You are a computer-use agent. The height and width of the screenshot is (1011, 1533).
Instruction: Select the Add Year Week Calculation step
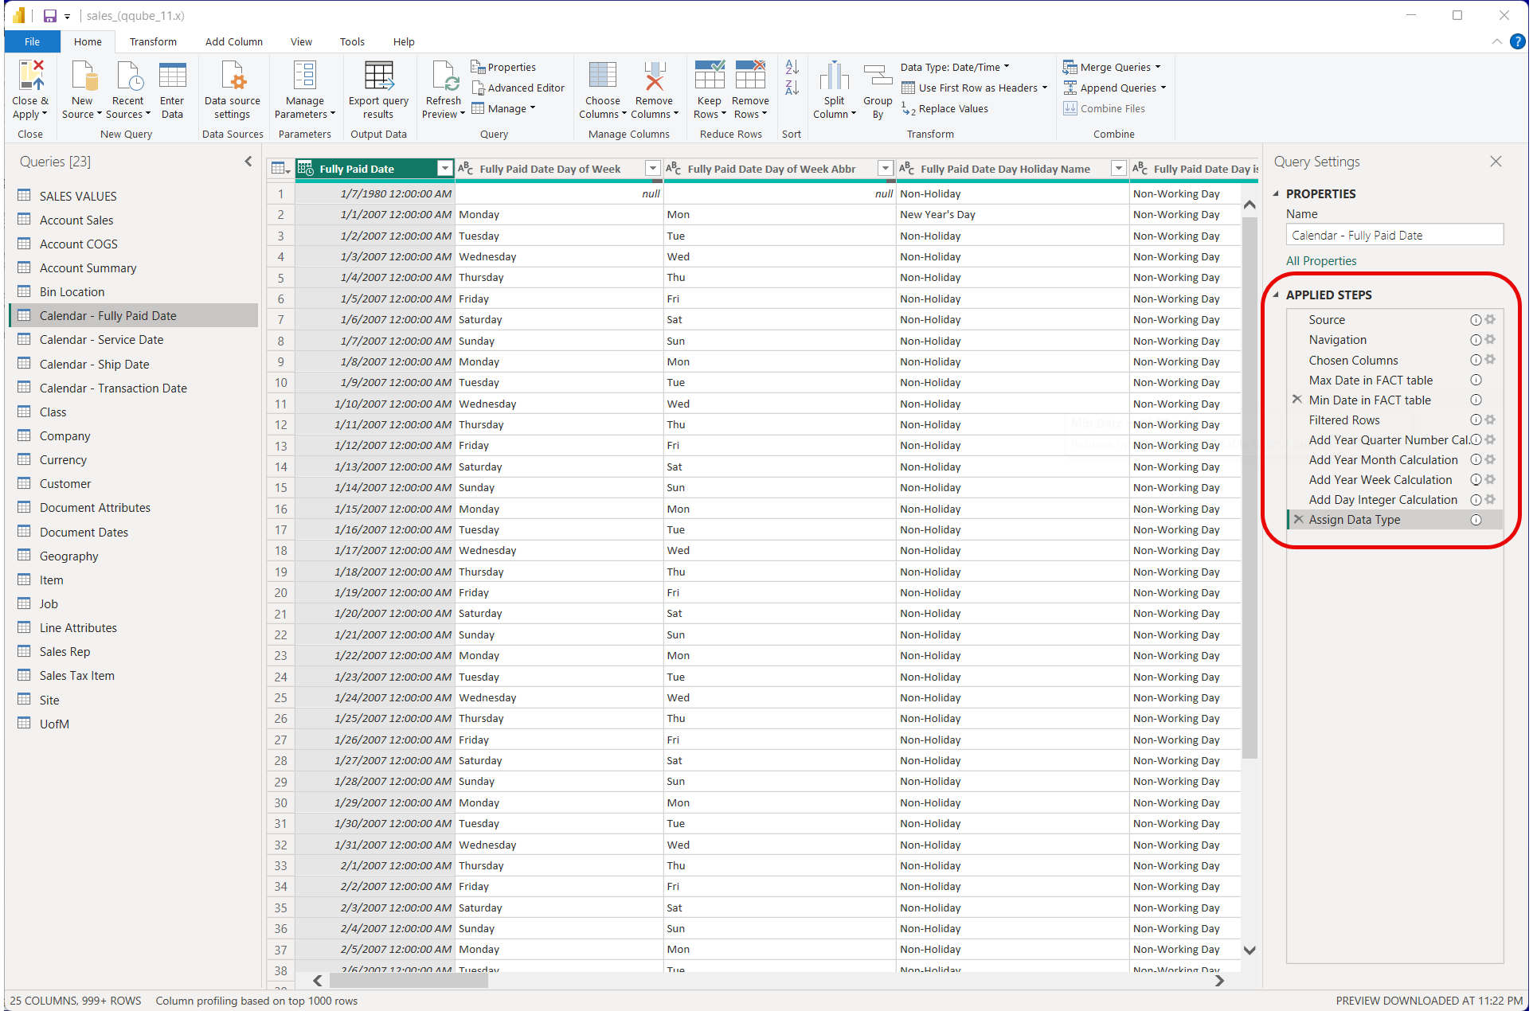tap(1380, 479)
